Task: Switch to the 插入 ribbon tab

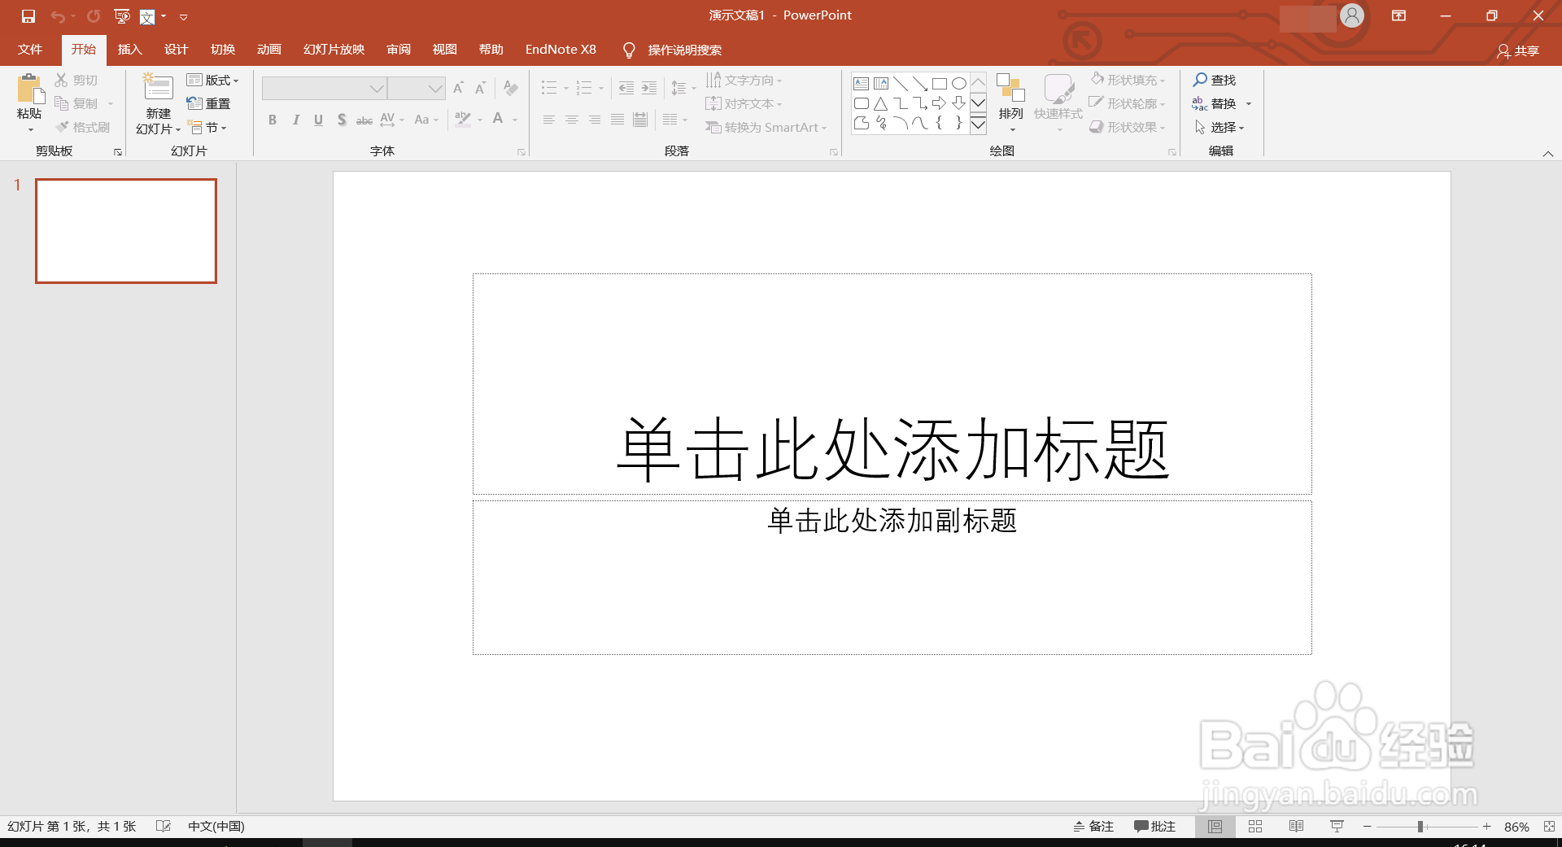Action: coord(129,49)
